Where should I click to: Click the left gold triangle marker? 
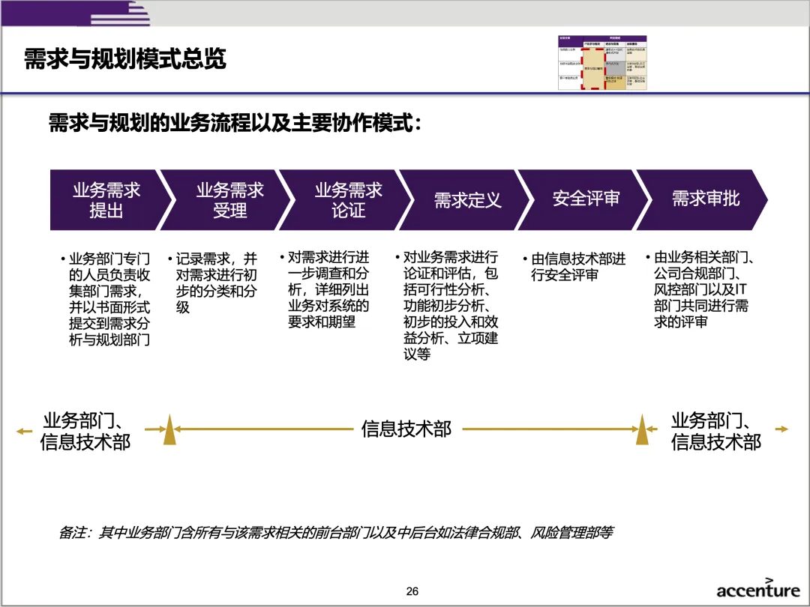point(169,429)
